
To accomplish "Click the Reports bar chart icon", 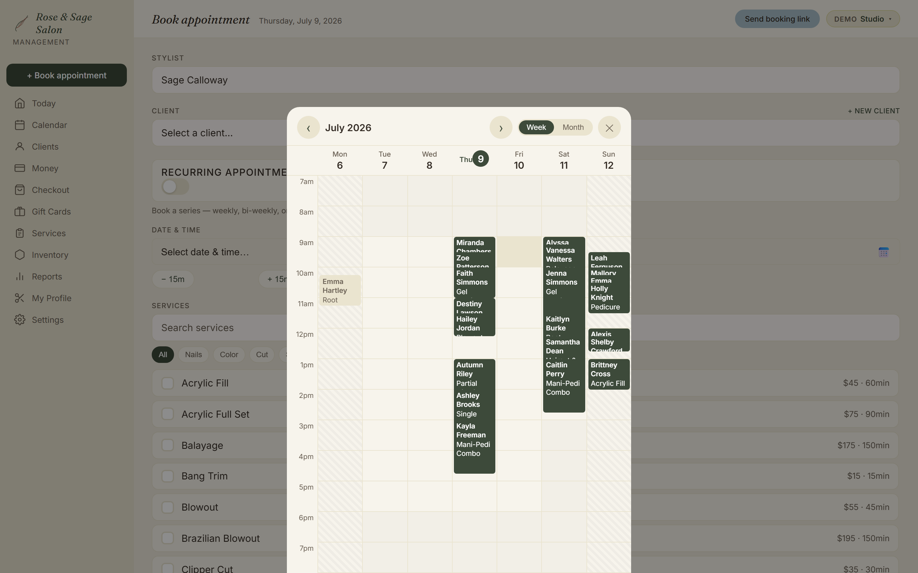I will click(x=20, y=276).
